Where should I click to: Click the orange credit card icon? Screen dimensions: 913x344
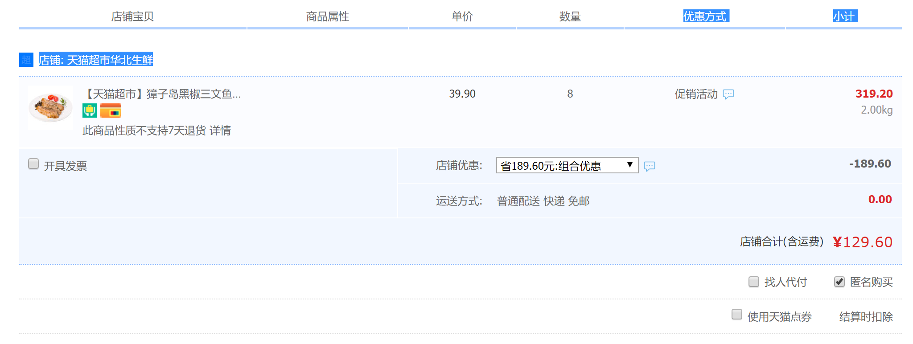point(111,111)
